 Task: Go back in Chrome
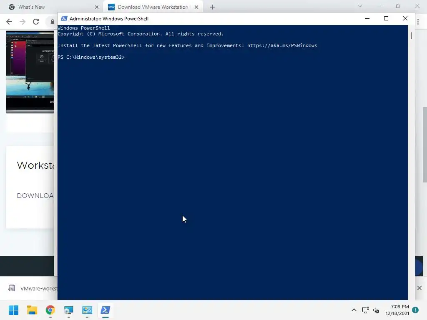click(9, 22)
